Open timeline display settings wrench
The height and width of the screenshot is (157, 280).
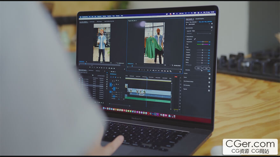(x=120, y=78)
